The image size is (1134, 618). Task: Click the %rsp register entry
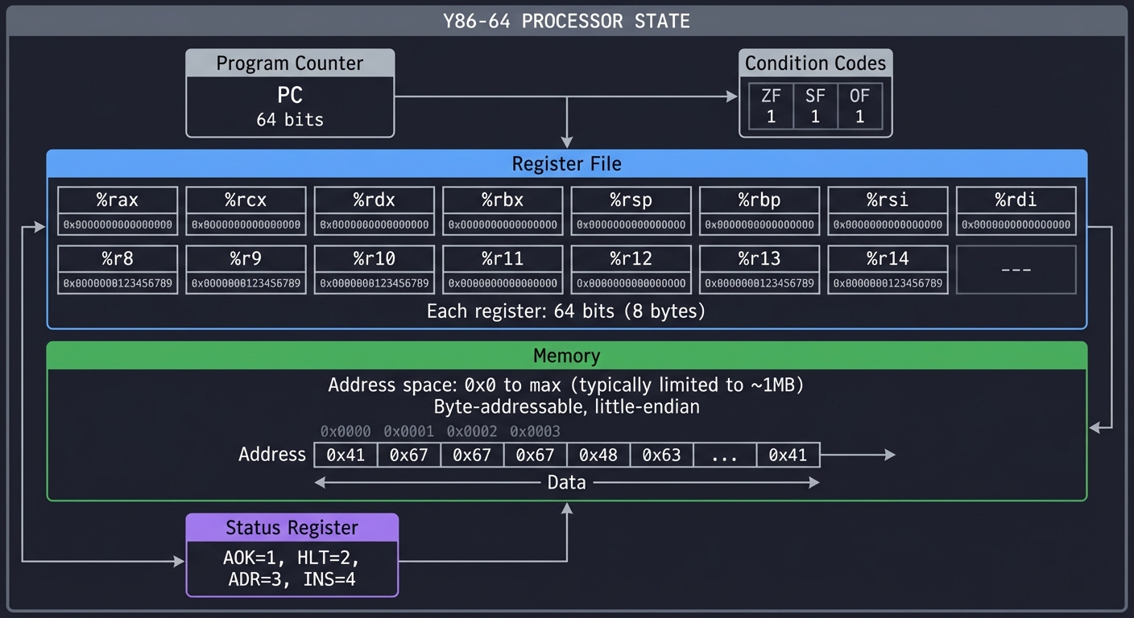pyautogui.click(x=631, y=210)
